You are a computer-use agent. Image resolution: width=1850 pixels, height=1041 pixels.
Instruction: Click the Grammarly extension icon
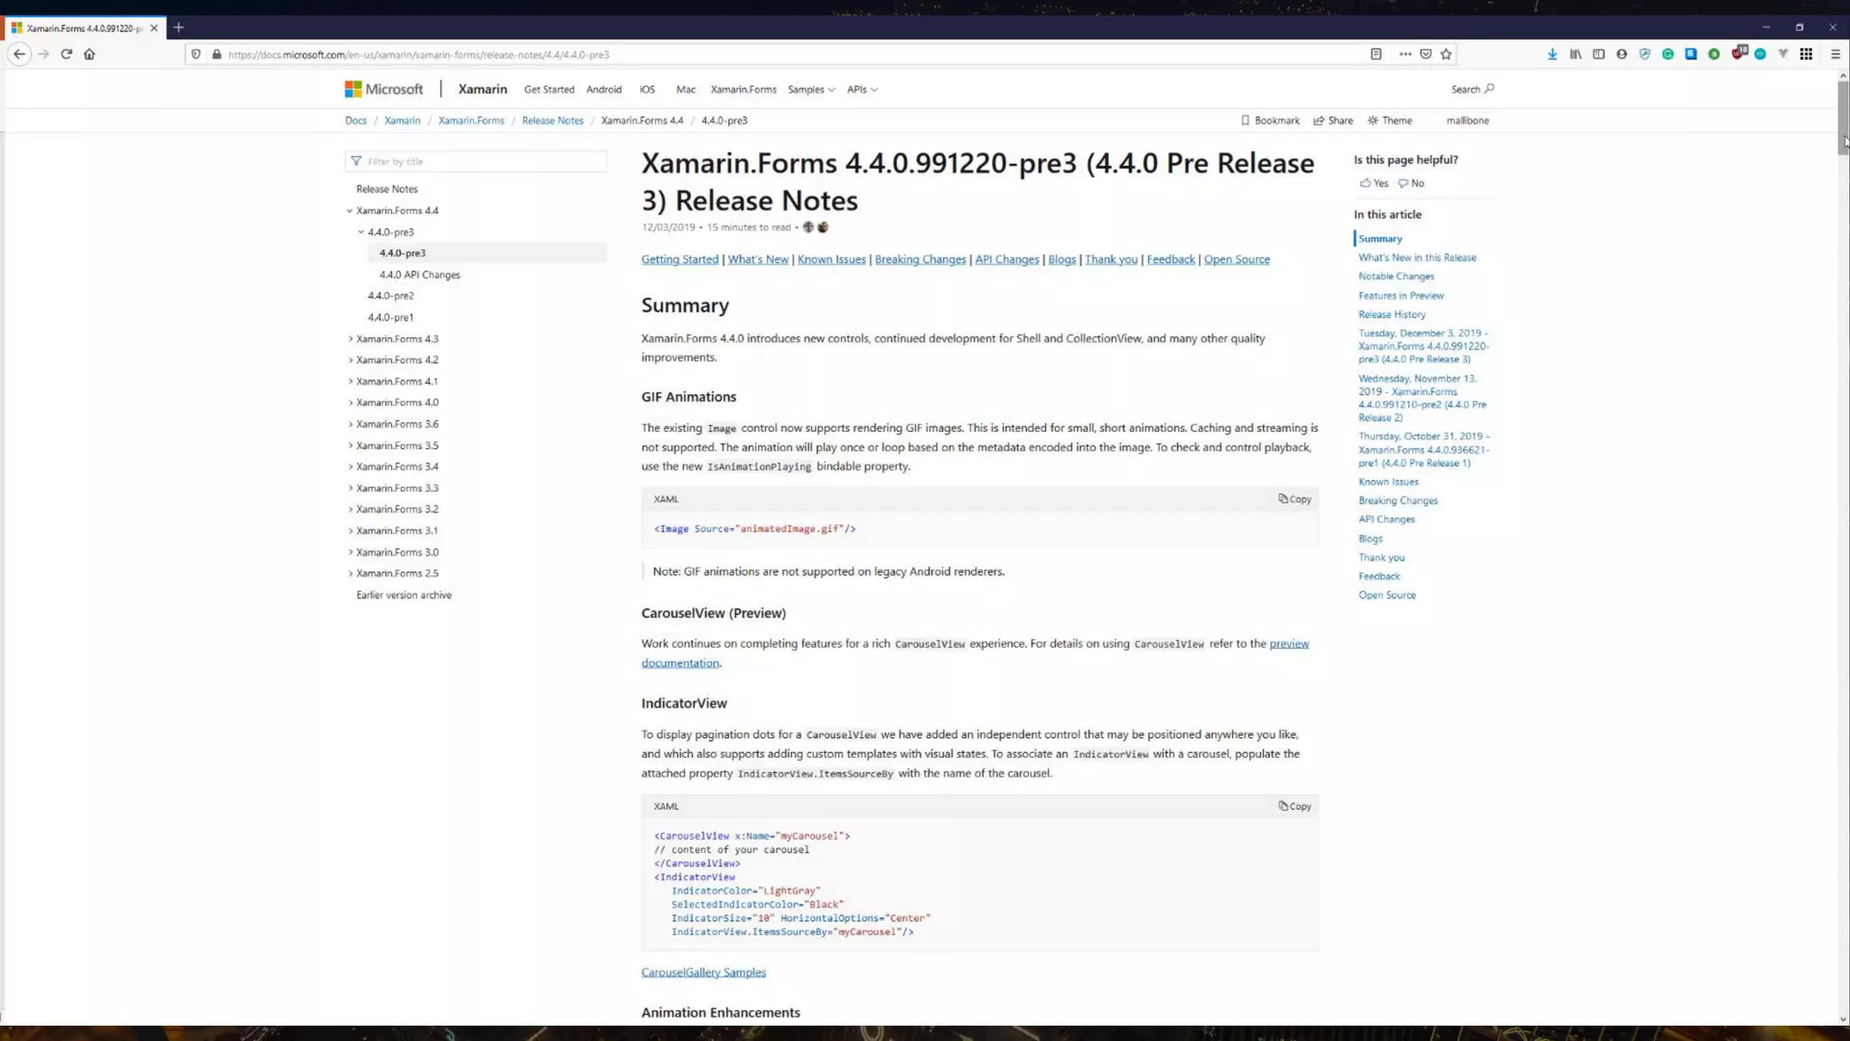1668,54
